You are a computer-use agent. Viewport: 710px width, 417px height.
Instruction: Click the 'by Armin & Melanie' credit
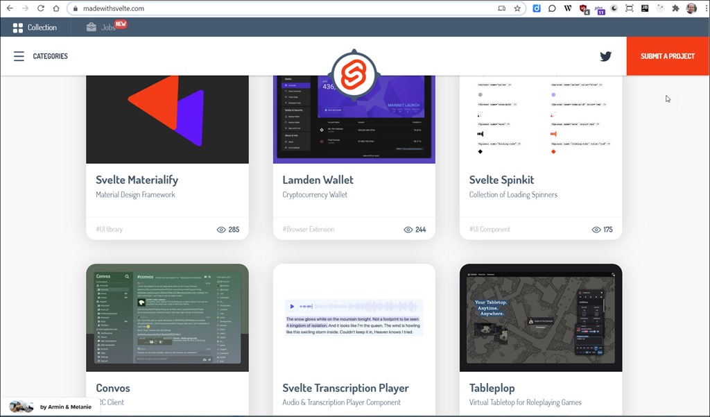click(66, 407)
